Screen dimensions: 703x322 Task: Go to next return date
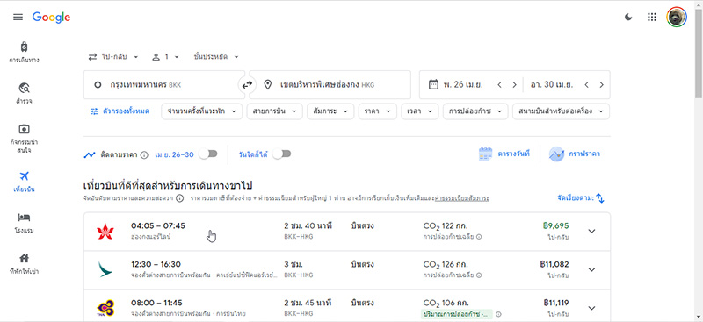point(601,84)
